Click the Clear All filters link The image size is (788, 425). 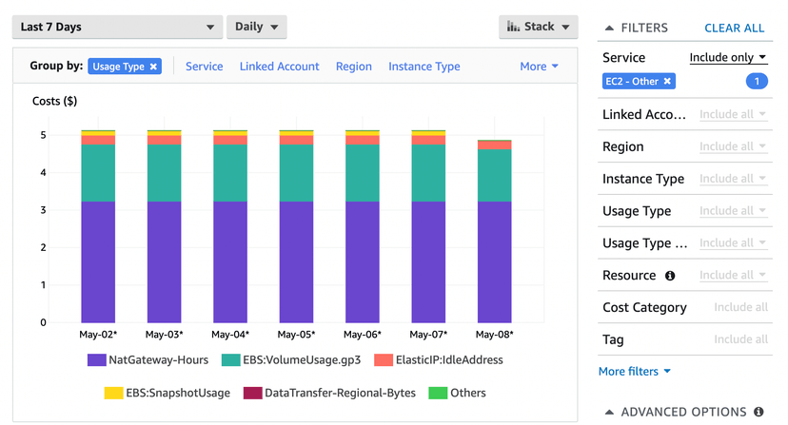(734, 29)
